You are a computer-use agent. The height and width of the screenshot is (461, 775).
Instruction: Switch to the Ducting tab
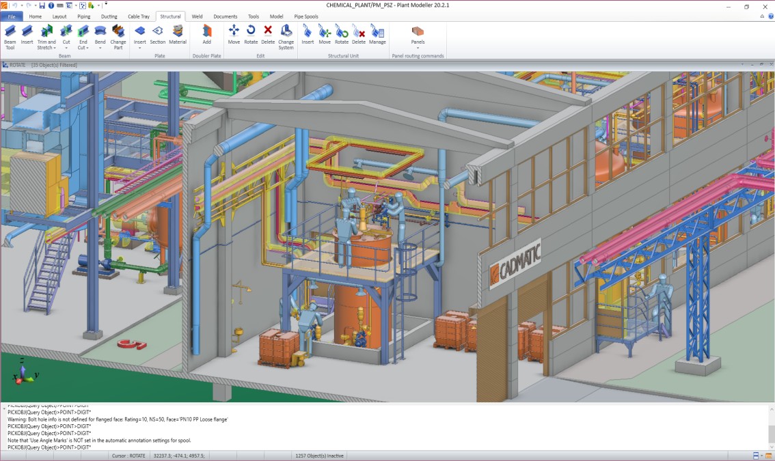(x=109, y=16)
